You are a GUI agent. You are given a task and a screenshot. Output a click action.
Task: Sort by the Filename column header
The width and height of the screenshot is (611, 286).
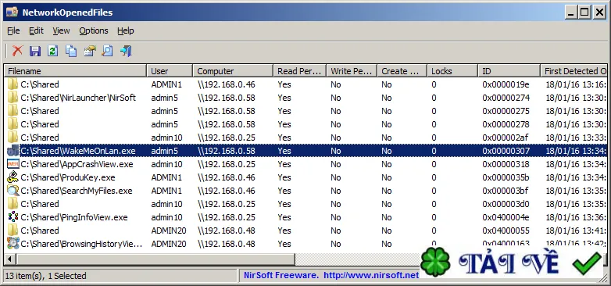76,71
